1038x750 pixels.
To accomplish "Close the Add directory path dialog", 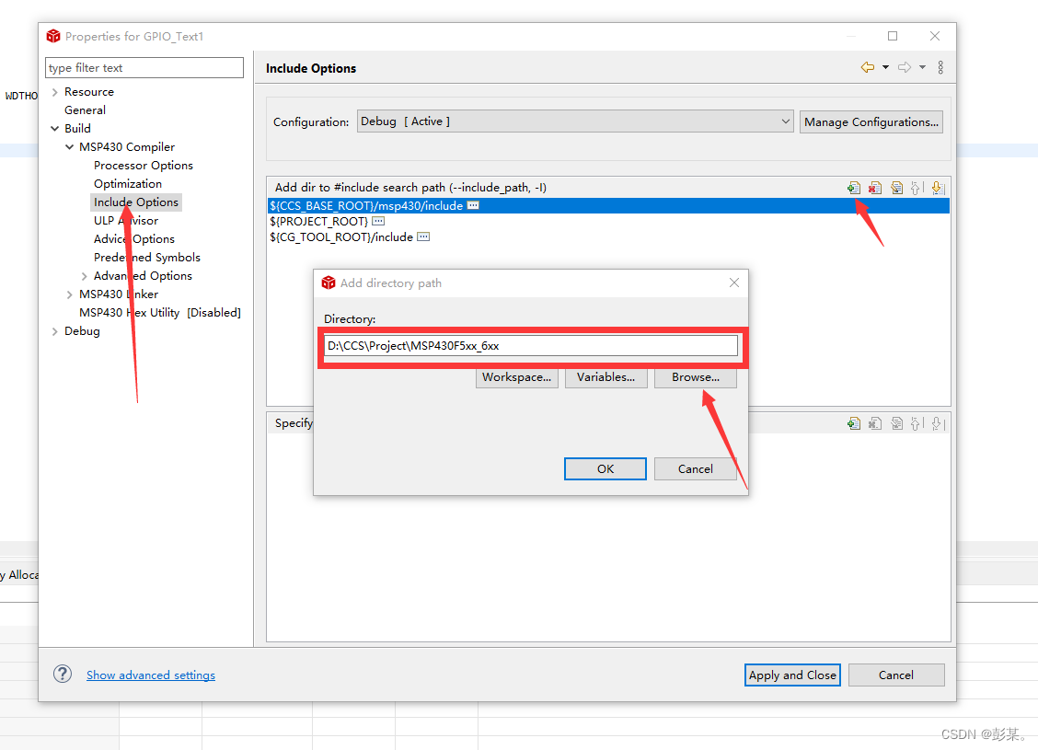I will click(734, 283).
